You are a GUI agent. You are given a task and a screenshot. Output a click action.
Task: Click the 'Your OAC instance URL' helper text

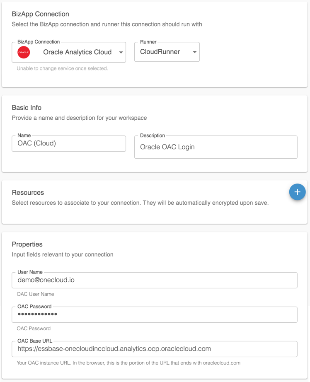click(x=128, y=363)
